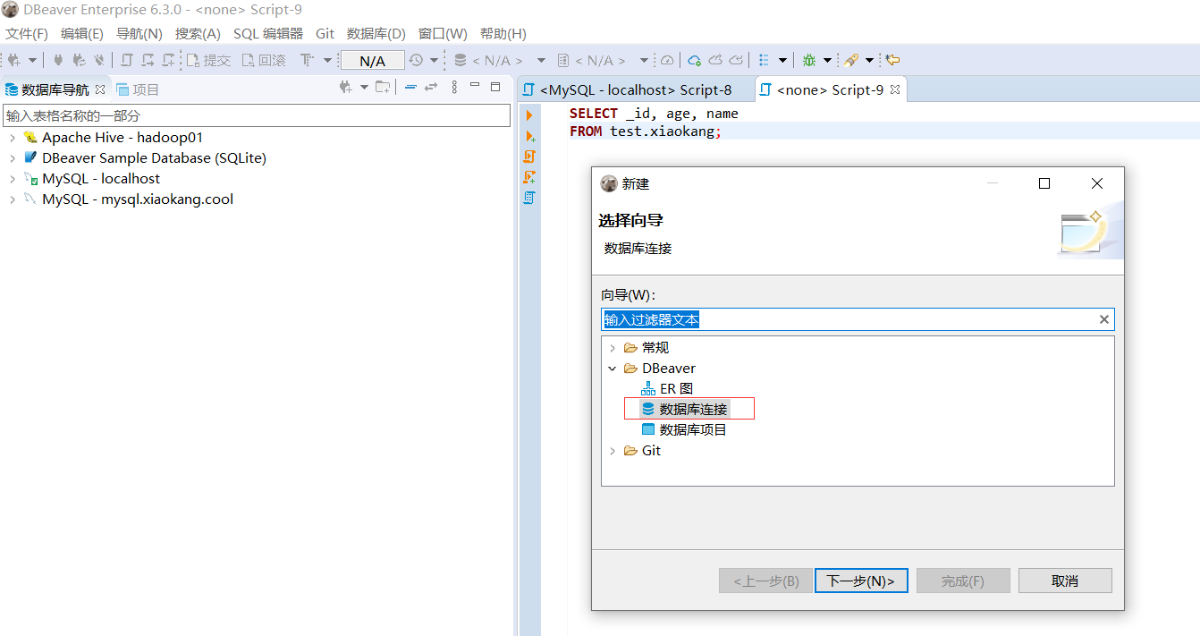
Task: Execute SQL script icon in editor sidebar
Action: click(x=530, y=157)
